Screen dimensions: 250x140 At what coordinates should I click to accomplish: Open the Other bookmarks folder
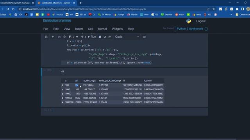pyautogui.click(x=243, y=14)
